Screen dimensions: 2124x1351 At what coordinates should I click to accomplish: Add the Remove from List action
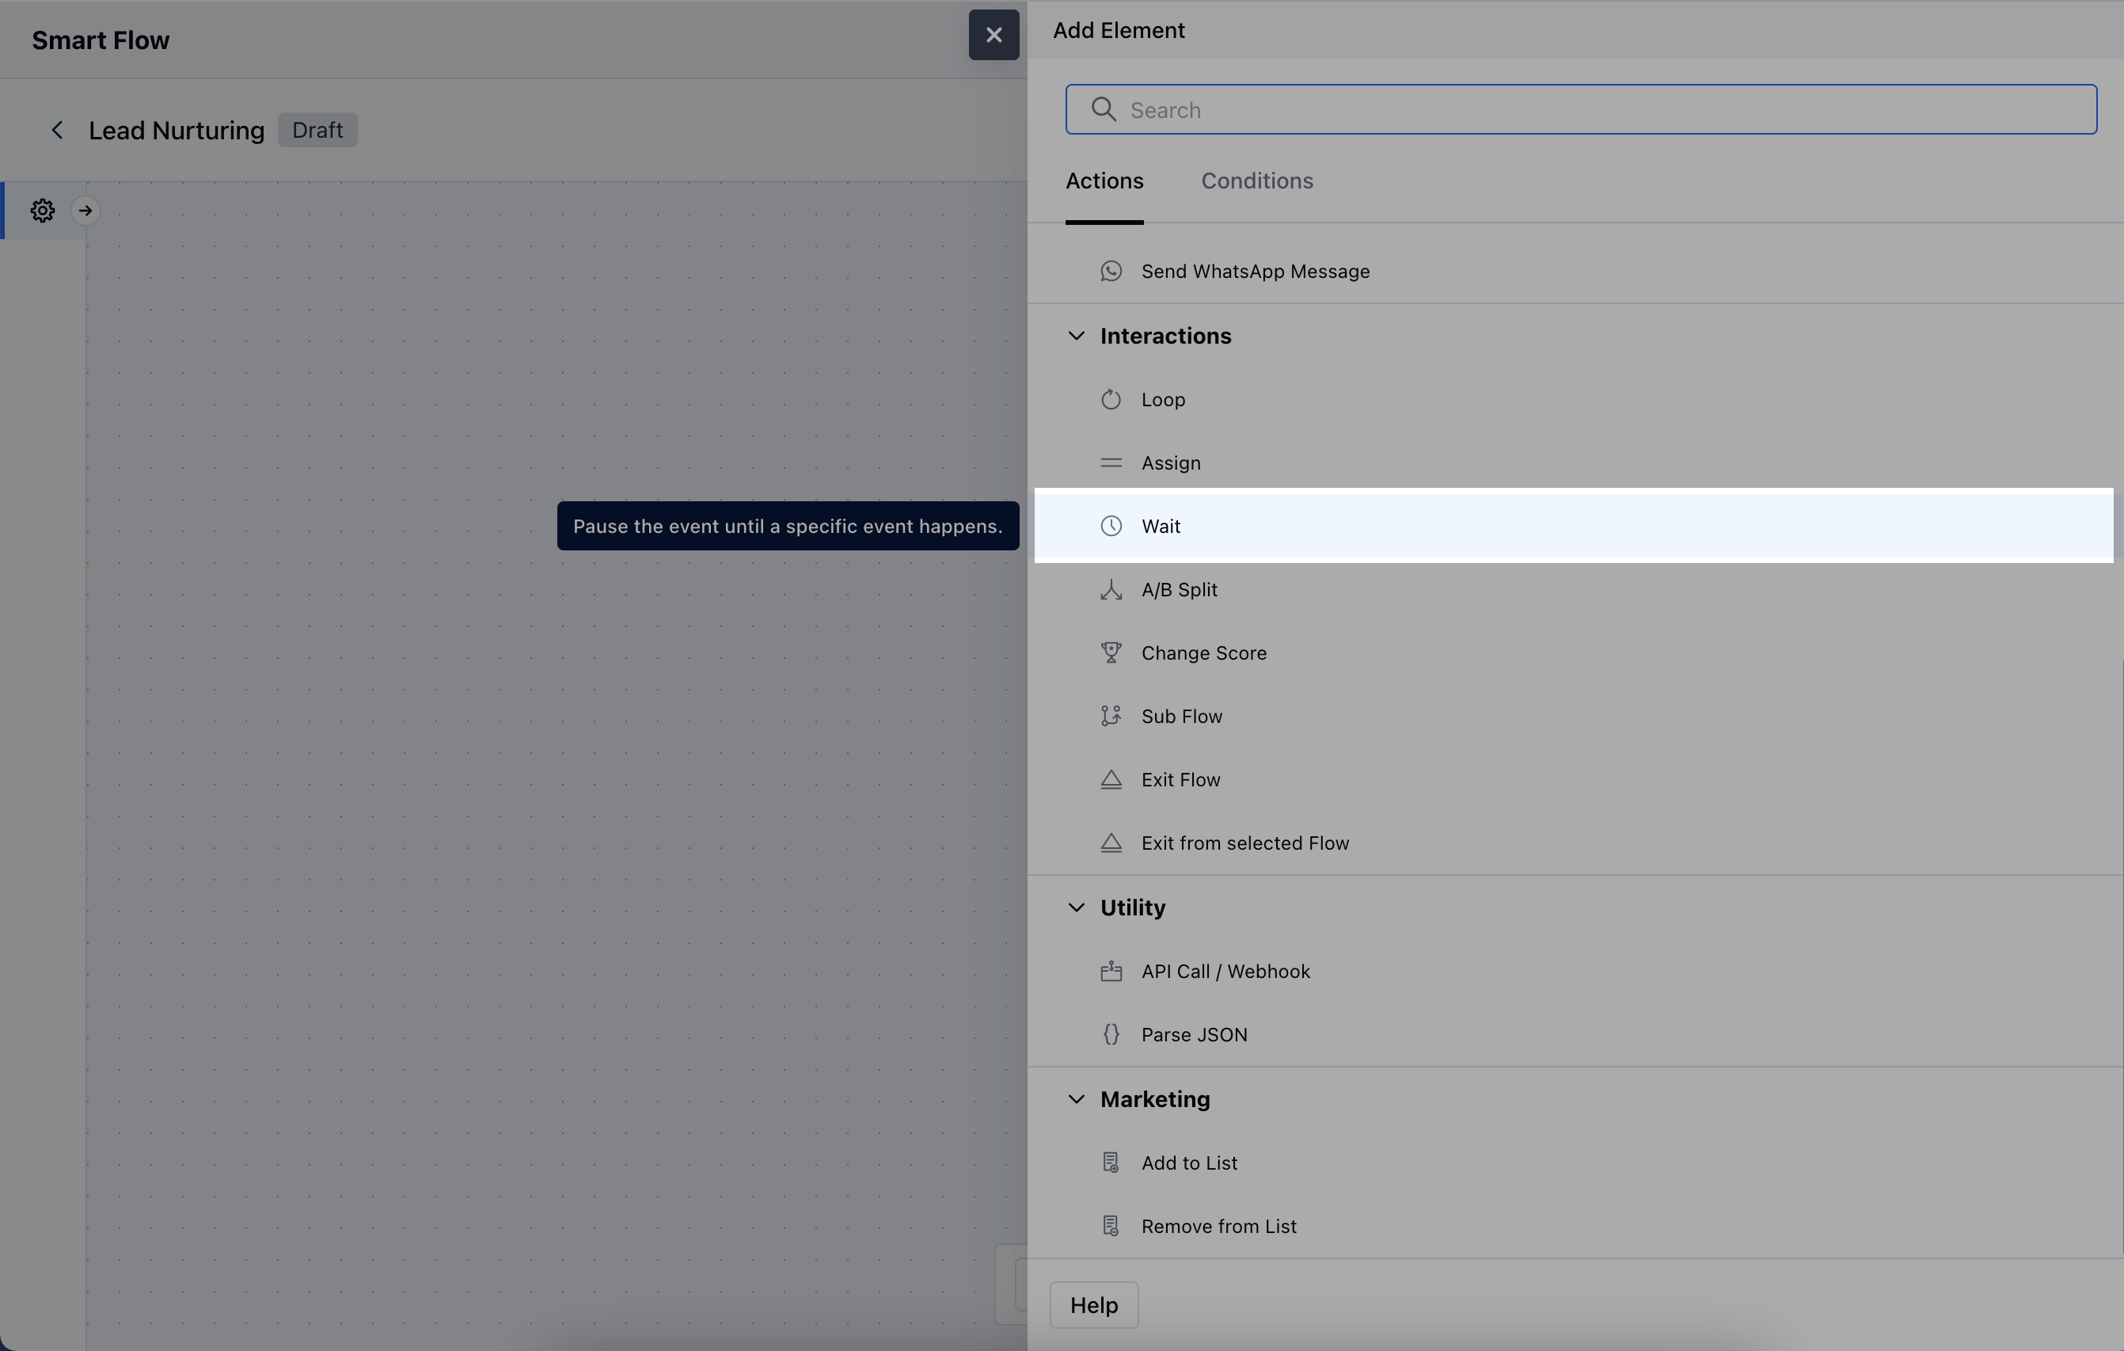tap(1218, 1226)
